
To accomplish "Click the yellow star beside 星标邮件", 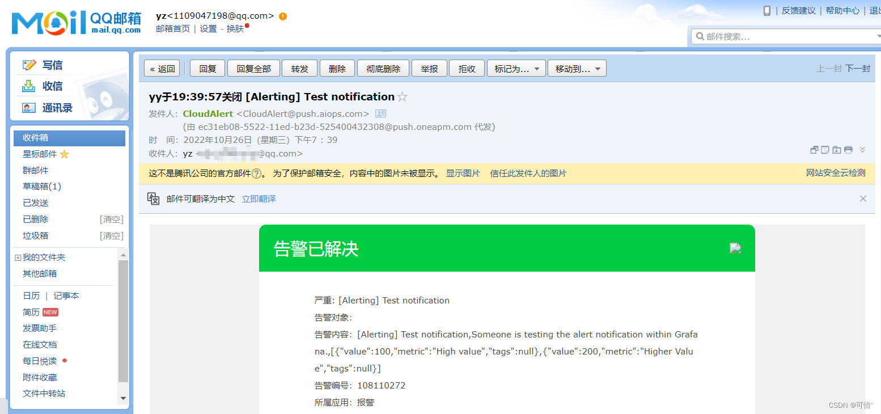I will click(64, 154).
